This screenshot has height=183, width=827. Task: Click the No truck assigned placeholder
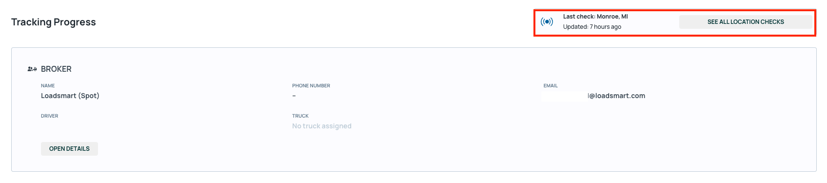pos(322,126)
